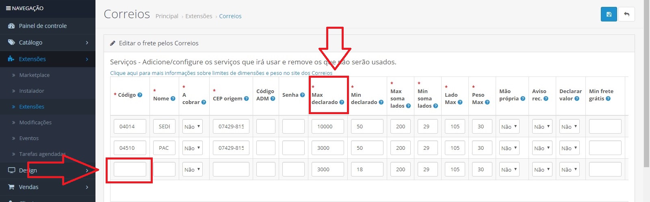Viewport: 650px width, 202px height.
Task: Click the Min frete grátis field in 04014 row
Action: tap(605, 126)
